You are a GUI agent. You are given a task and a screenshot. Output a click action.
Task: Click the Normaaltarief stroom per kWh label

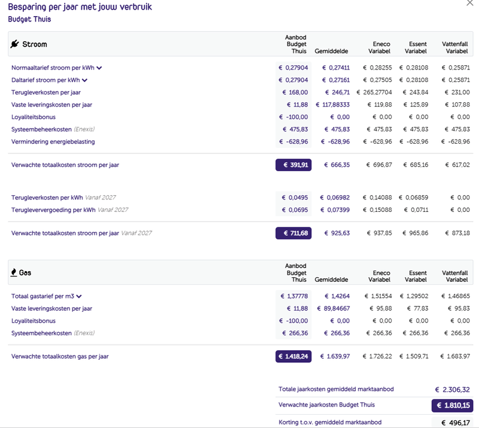(53, 68)
